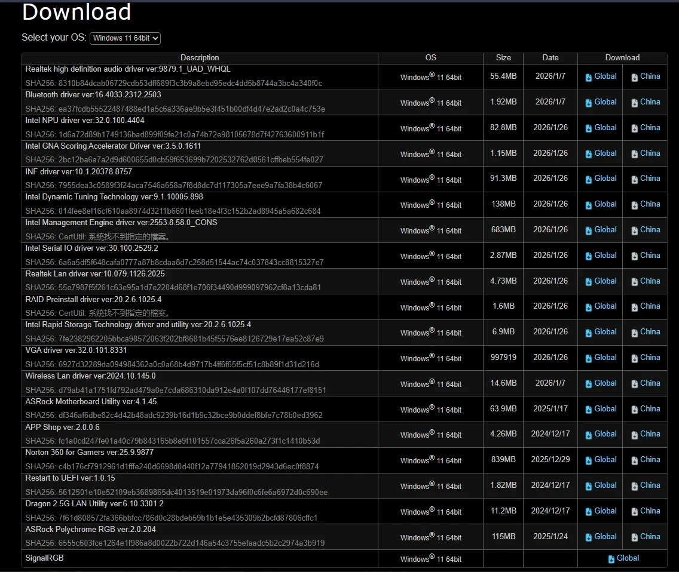
Task: Download Intel Serial IO via China link
Action: click(x=650, y=256)
